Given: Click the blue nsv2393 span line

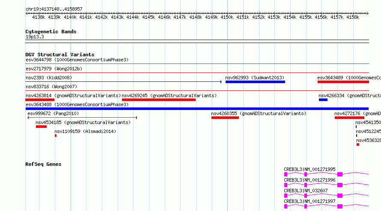Looking at the screenshot, I should pyautogui.click(x=123, y=82).
